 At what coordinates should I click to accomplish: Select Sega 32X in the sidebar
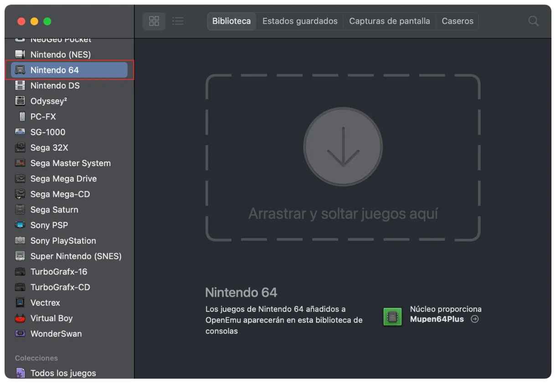point(49,147)
